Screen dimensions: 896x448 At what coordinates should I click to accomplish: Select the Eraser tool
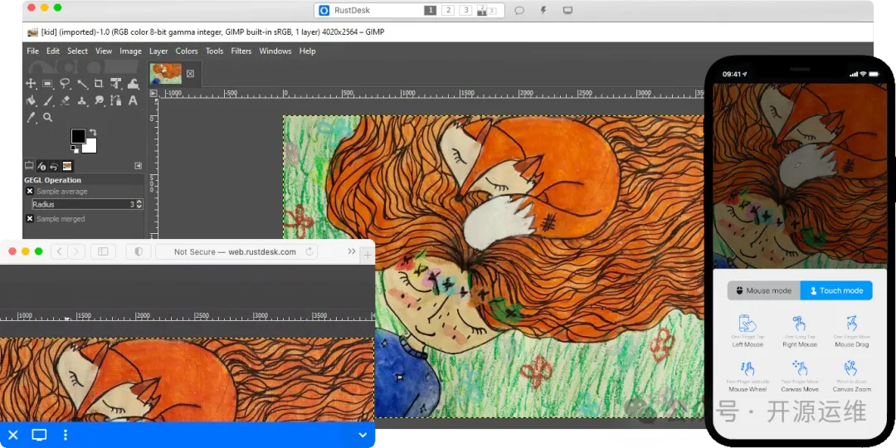click(x=65, y=101)
